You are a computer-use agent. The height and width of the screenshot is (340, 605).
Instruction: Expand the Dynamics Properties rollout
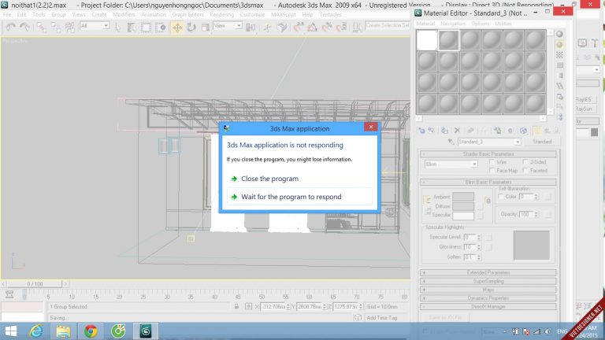[x=488, y=298]
